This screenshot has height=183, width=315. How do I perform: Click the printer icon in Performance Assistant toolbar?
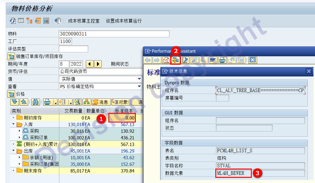pyautogui.click(x=222, y=60)
